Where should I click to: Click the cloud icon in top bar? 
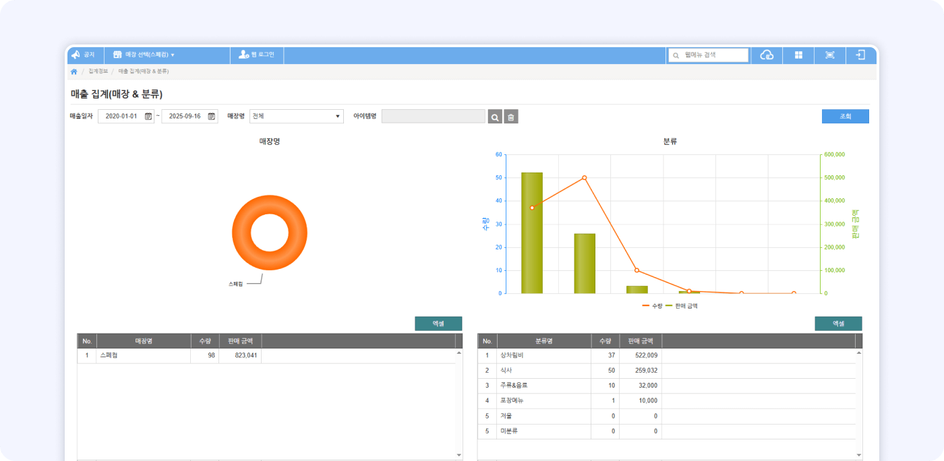[767, 55]
